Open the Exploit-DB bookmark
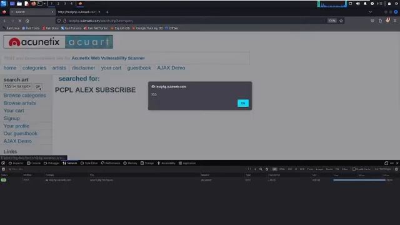The width and height of the screenshot is (400, 225). point(120,28)
